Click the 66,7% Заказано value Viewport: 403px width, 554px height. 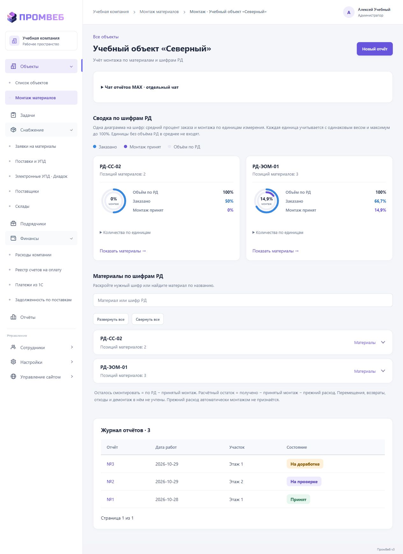(x=380, y=201)
